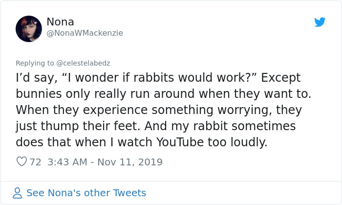The width and height of the screenshot is (342, 205).
Task: Click the display name "Nona"
Action: (x=60, y=22)
